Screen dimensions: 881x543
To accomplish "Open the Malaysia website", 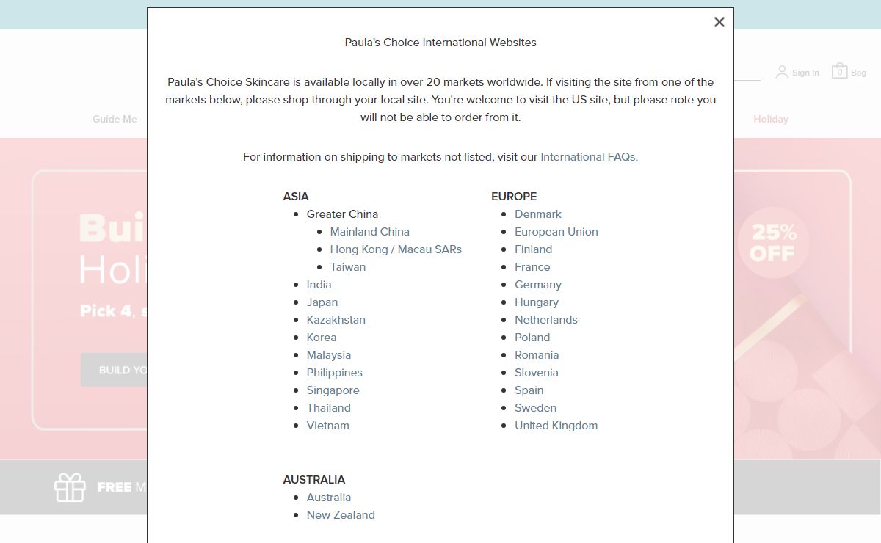I will [329, 355].
